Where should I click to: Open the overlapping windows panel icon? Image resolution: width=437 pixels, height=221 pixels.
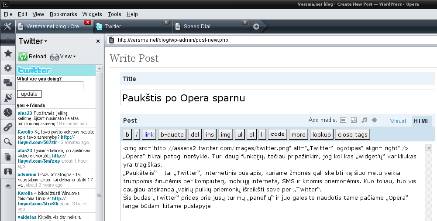tap(8, 83)
